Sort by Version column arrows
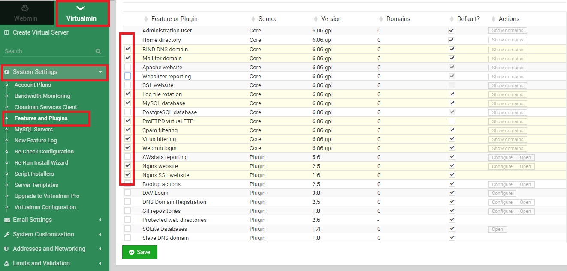 click(x=315, y=19)
